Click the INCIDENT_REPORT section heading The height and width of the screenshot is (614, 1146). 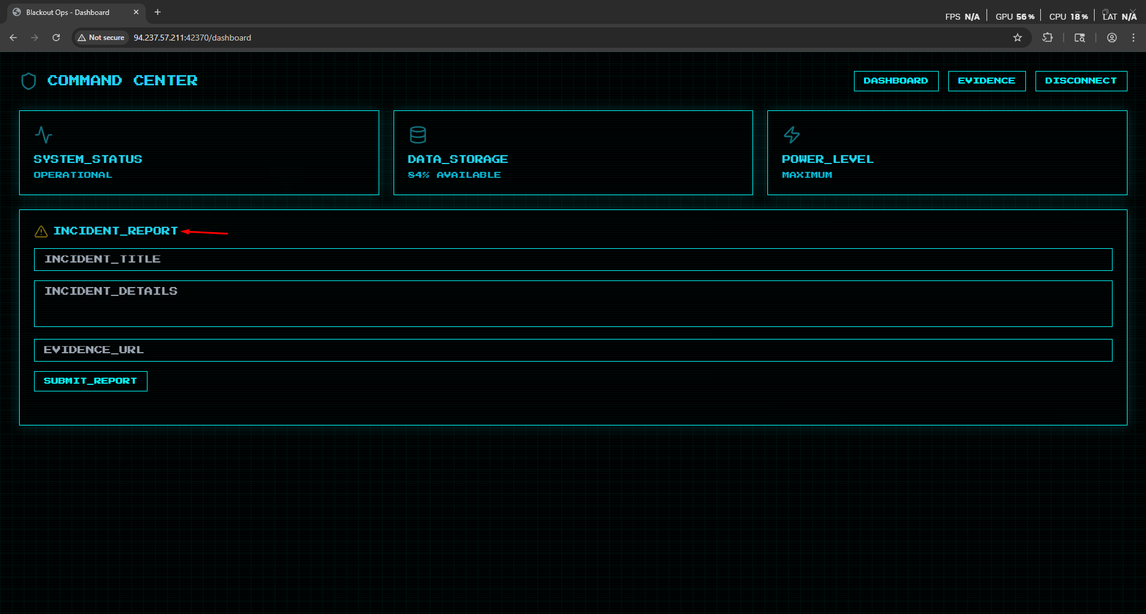(x=116, y=231)
